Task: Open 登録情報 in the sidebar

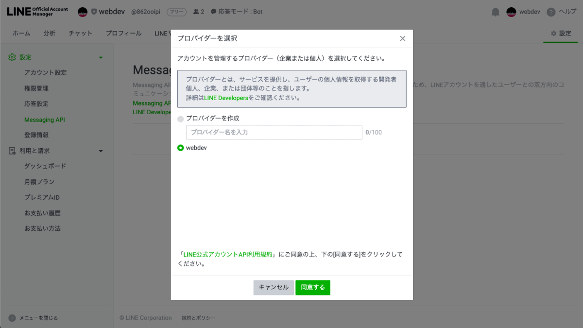Action: coord(36,135)
